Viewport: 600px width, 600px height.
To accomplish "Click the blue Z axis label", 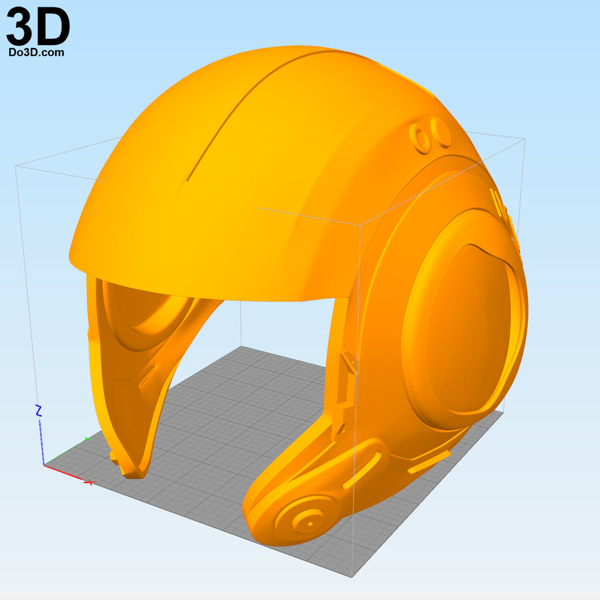I will point(38,411).
